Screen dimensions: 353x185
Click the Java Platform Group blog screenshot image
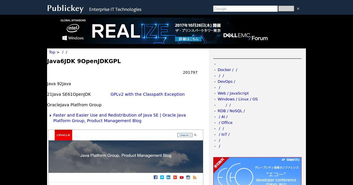click(x=126, y=157)
